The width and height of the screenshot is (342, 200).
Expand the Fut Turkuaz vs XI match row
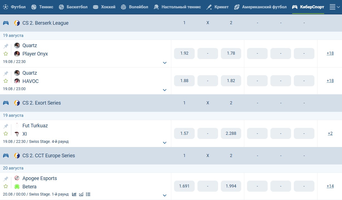(165, 143)
